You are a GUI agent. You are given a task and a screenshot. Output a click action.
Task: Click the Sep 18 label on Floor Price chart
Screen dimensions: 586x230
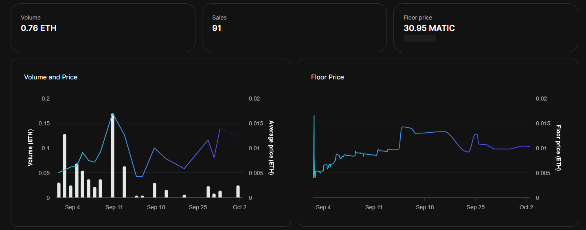click(x=424, y=207)
